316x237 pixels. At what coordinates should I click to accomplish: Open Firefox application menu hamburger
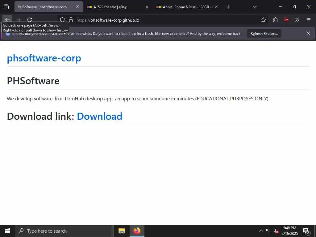coord(309,20)
